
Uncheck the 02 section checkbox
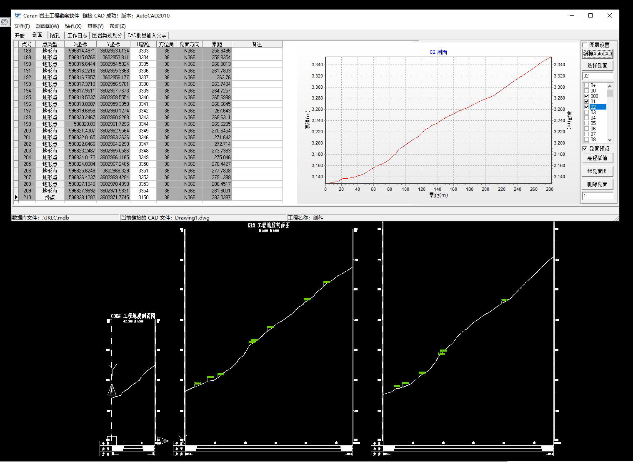(x=586, y=107)
